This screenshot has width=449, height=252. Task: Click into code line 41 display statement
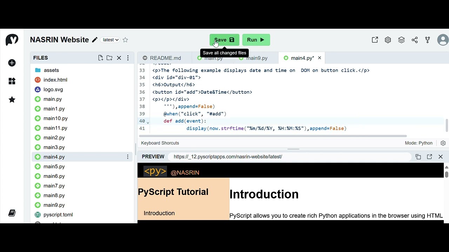tap(266, 128)
